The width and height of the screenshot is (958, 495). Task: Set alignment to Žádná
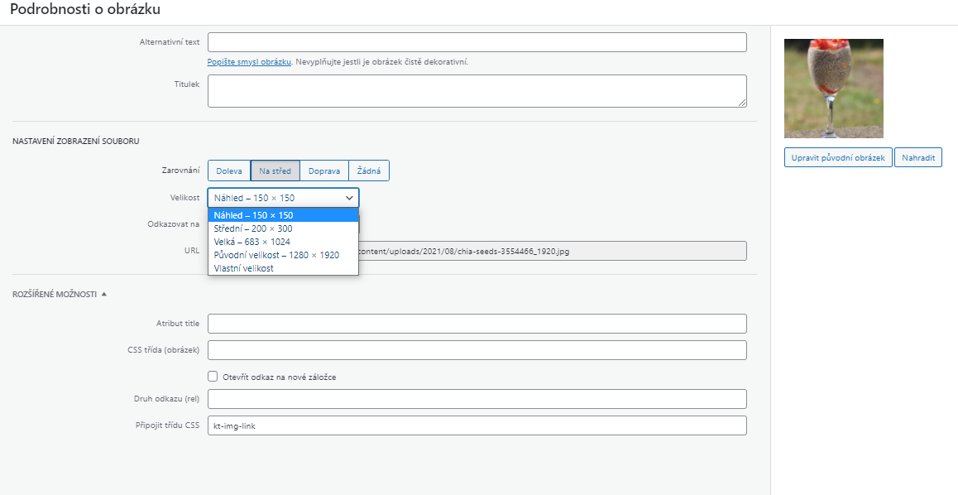(x=369, y=171)
